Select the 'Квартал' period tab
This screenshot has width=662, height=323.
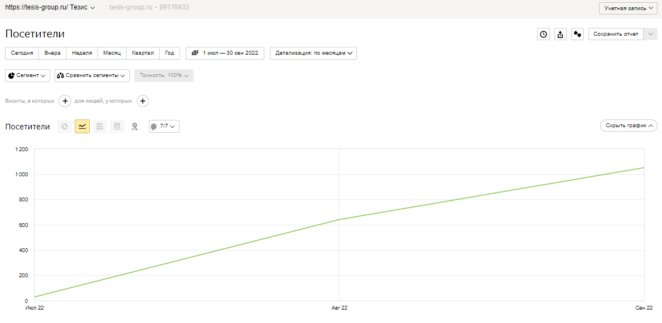coord(143,53)
